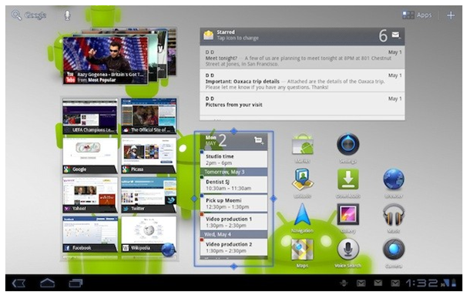The image size is (470, 295).
Task: Tap the plus icon to customize home screen
Action: coord(451,15)
